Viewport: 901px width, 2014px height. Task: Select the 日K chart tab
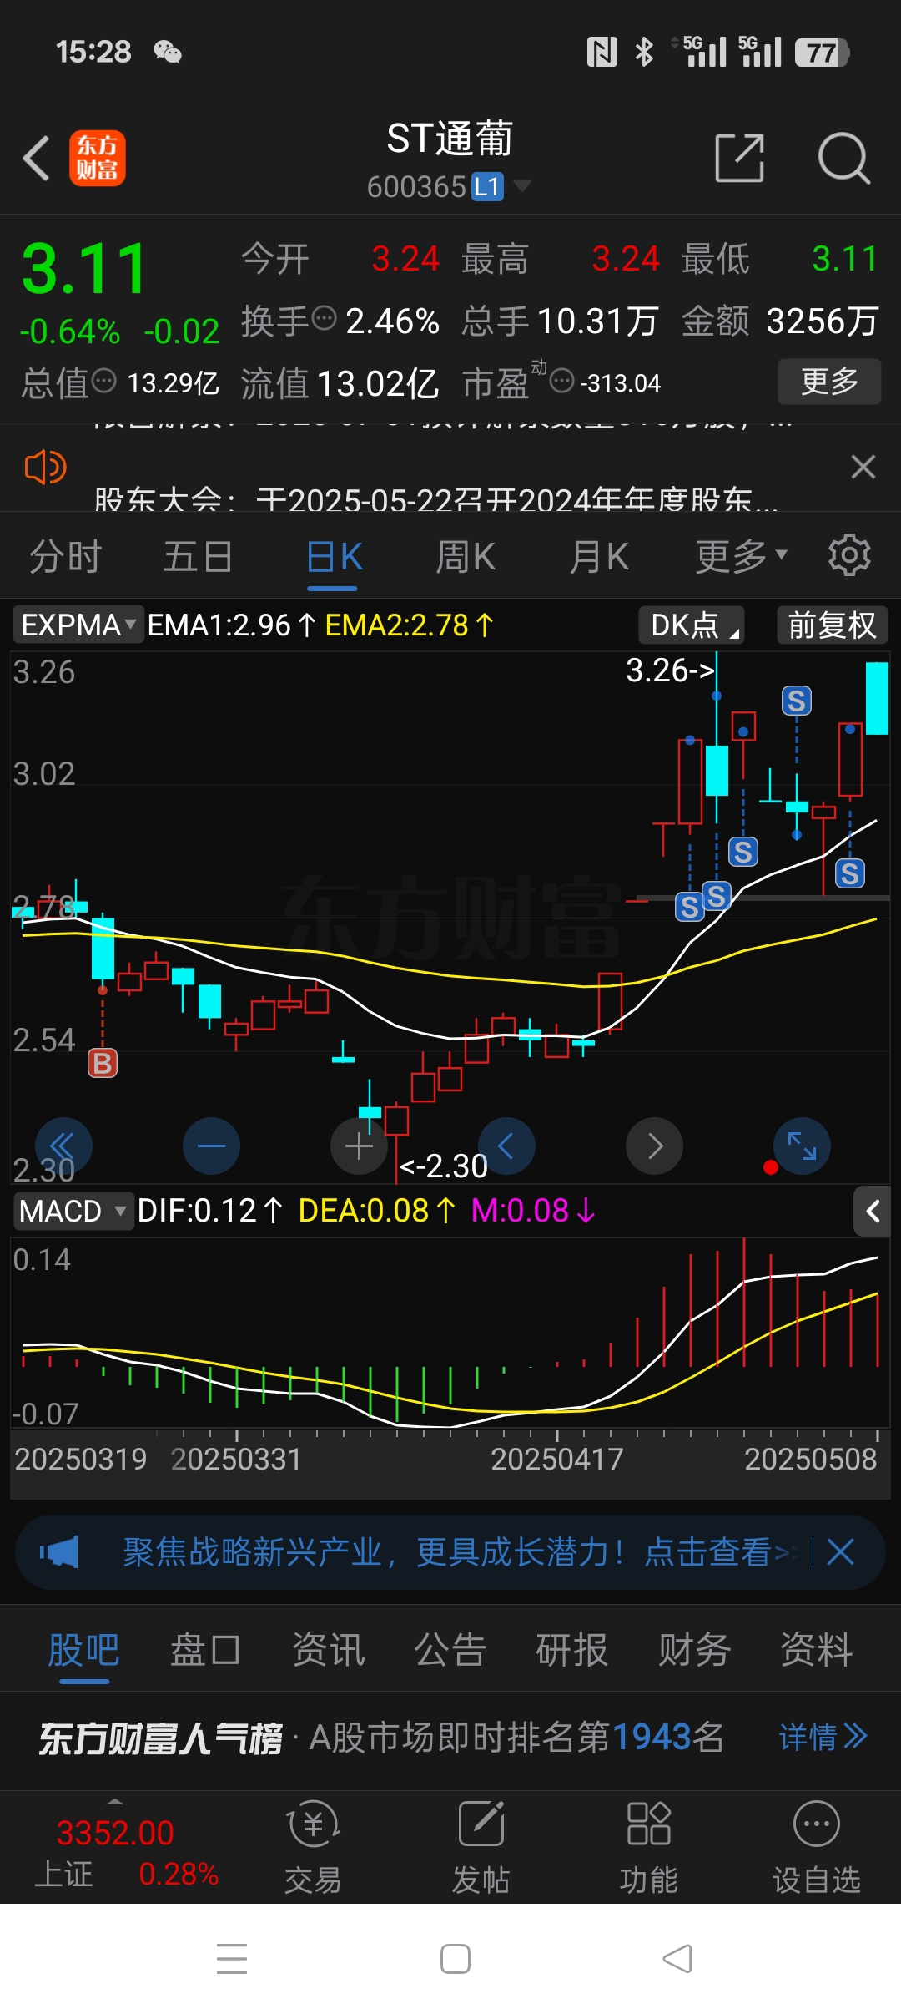334,557
